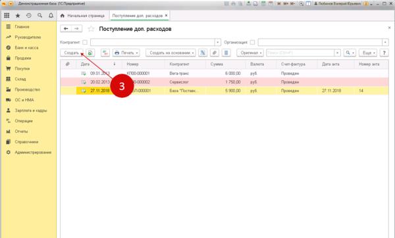Click the Дт/Кт postings icon
Image resolution: width=395 pixels, height=238 pixels.
tap(105, 53)
